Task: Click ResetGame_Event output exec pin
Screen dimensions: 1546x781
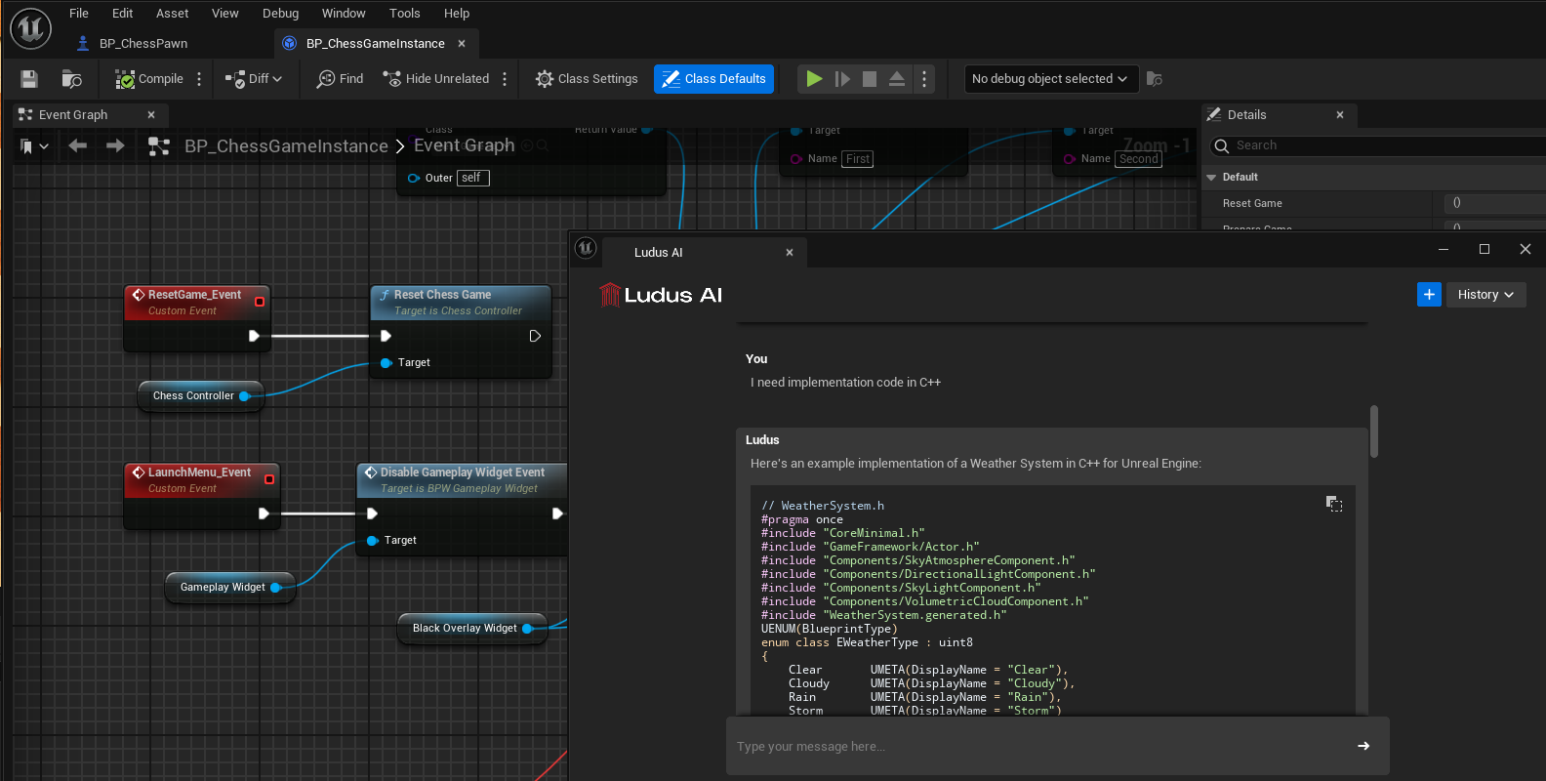Action: [x=254, y=336]
